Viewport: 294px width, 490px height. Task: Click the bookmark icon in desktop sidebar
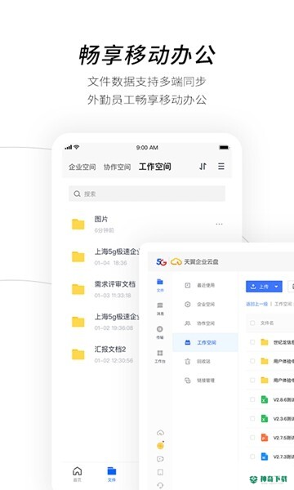pyautogui.click(x=160, y=472)
